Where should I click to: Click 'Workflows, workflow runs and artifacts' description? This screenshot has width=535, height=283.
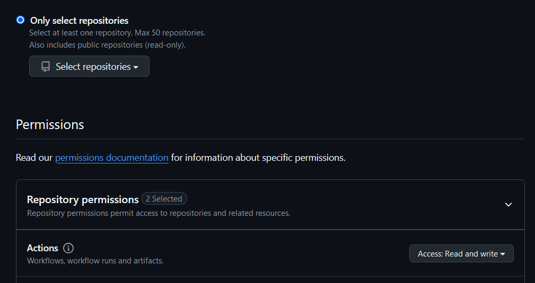point(95,261)
